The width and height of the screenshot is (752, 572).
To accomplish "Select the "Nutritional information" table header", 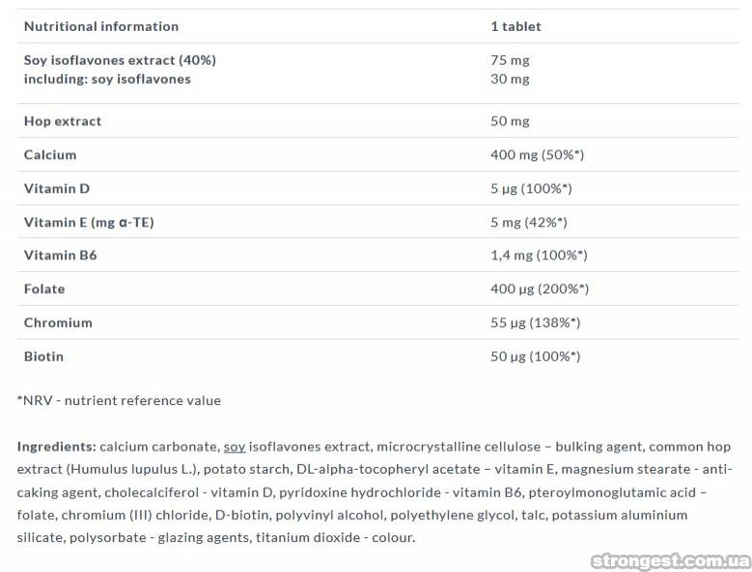I will coord(101,26).
